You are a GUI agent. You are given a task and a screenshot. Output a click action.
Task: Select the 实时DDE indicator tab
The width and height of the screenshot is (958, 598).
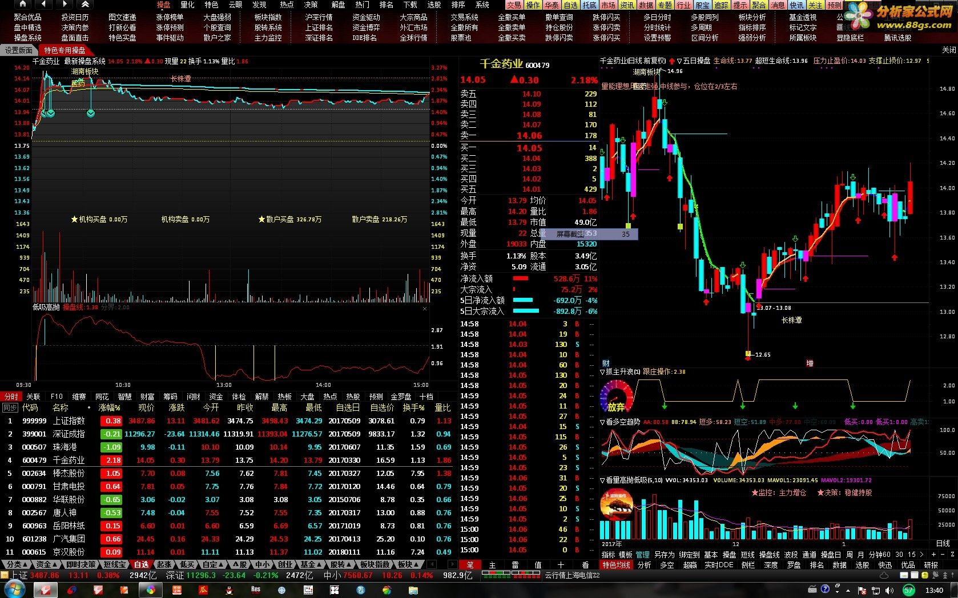point(719,565)
